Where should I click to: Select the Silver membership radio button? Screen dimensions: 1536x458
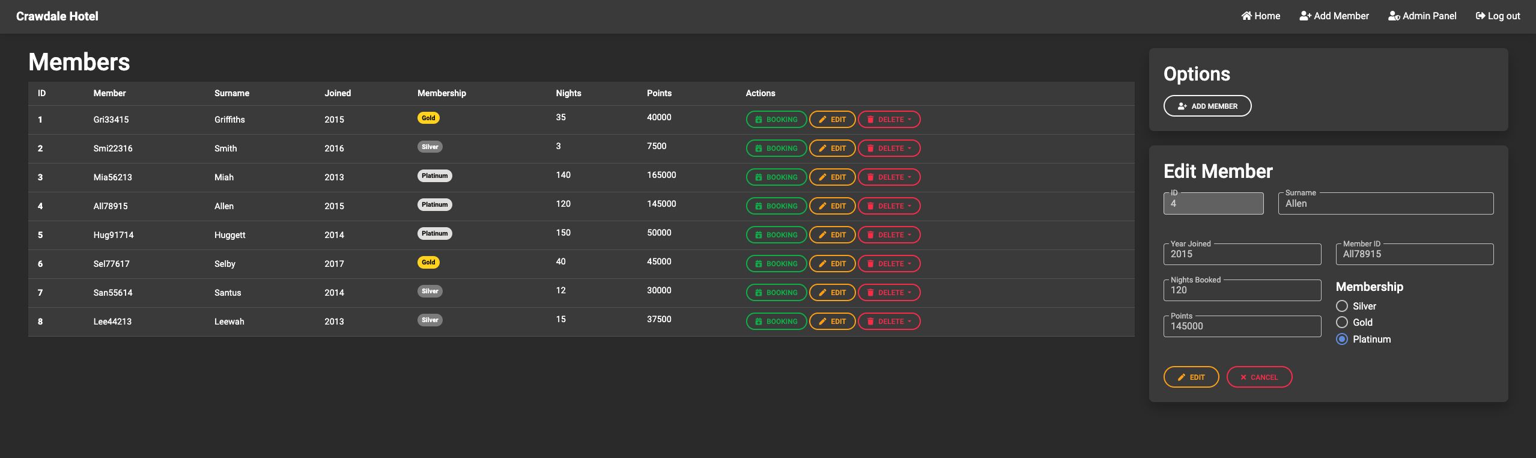tap(1342, 307)
